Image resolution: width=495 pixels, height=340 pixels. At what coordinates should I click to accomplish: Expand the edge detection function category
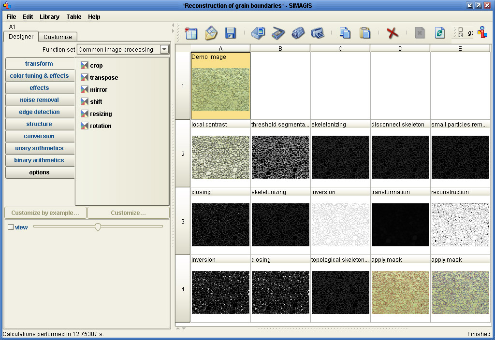point(40,112)
